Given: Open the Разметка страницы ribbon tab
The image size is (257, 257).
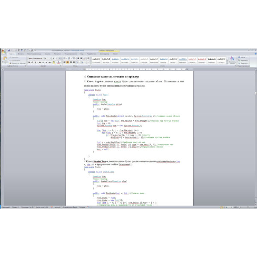Looking at the screenshot, I should click(34, 54).
